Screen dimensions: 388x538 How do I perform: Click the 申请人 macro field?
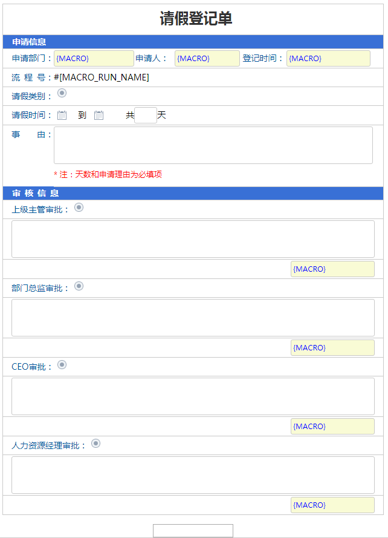point(207,59)
